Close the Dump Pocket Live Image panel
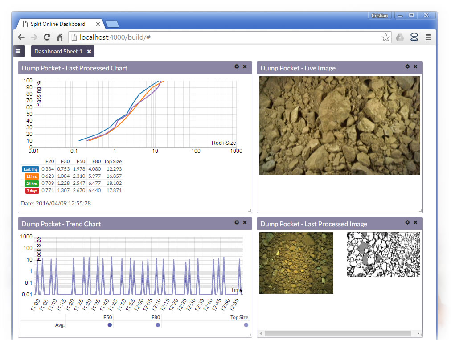The image size is (451, 340). [415, 66]
